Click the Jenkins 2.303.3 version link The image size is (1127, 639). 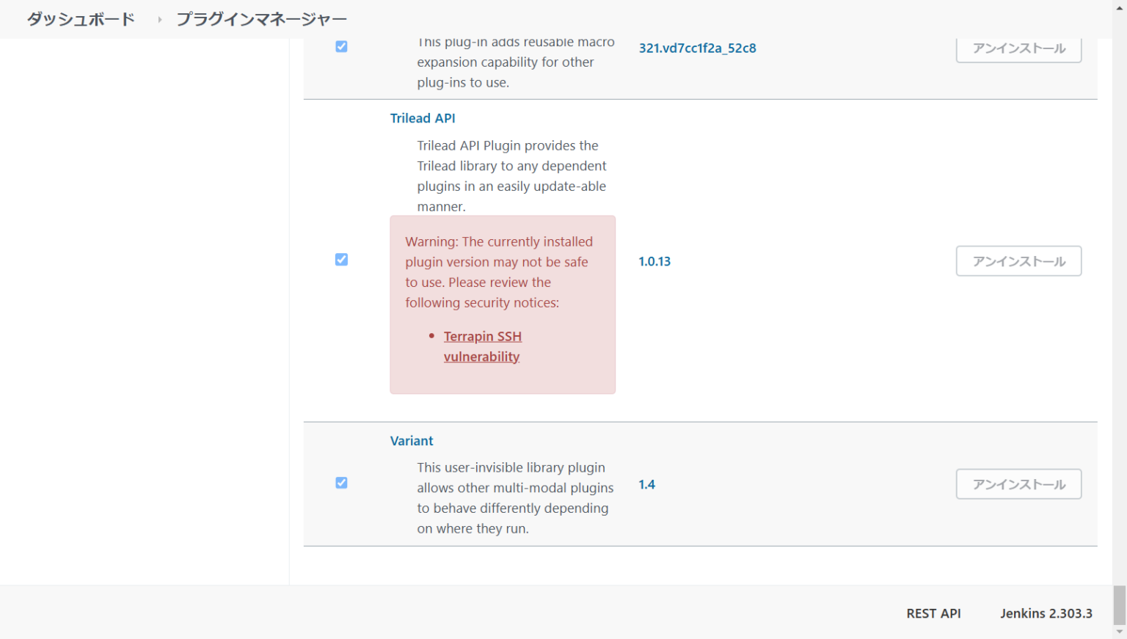pos(1046,613)
